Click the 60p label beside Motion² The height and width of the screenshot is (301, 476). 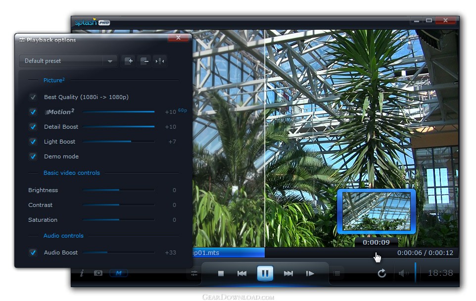pyautogui.click(x=183, y=110)
